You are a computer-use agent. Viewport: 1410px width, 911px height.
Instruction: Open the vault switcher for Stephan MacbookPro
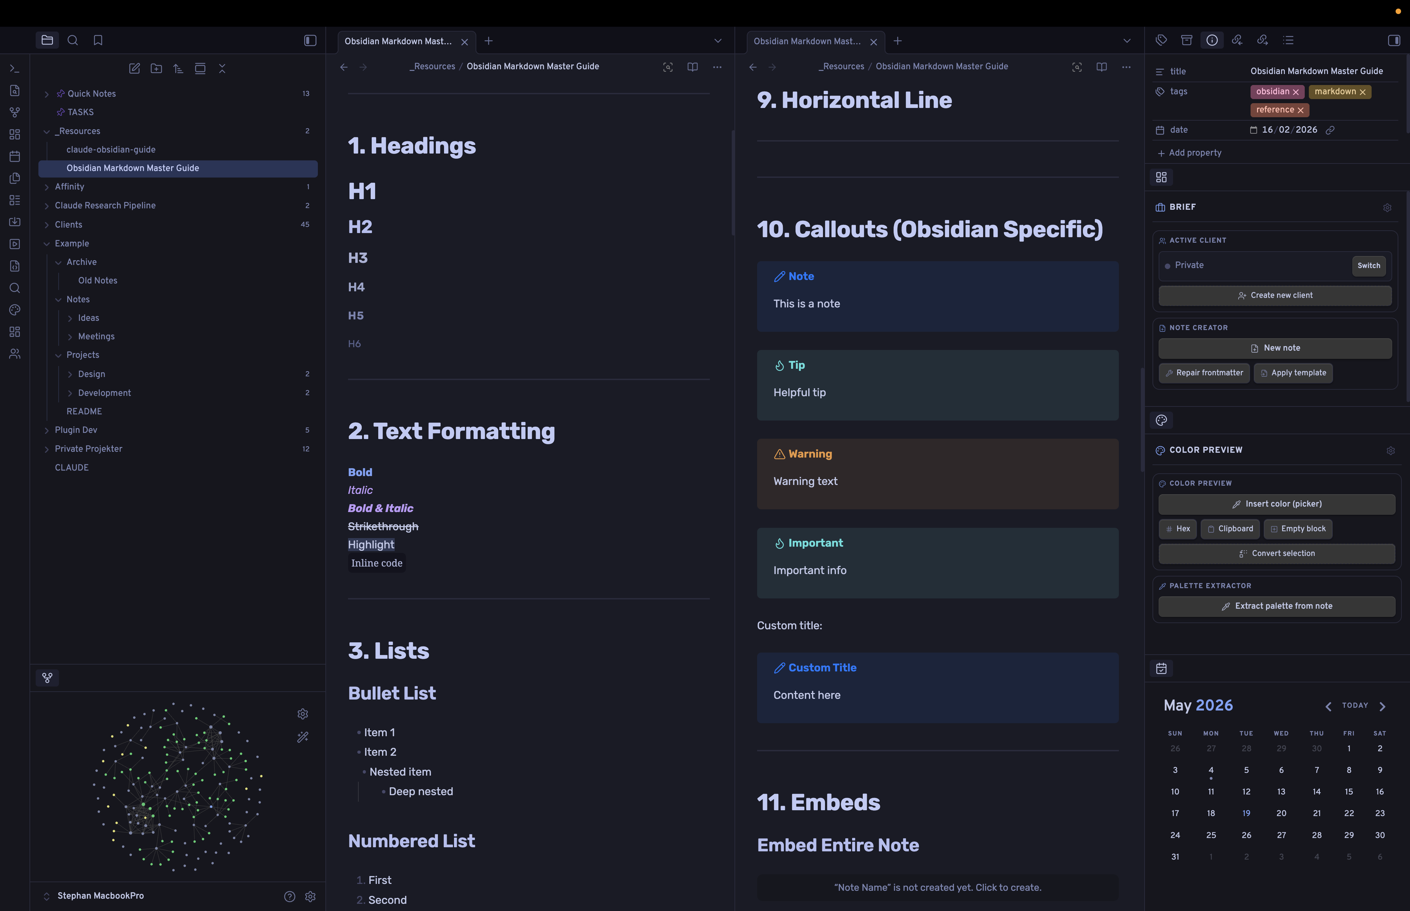click(95, 896)
